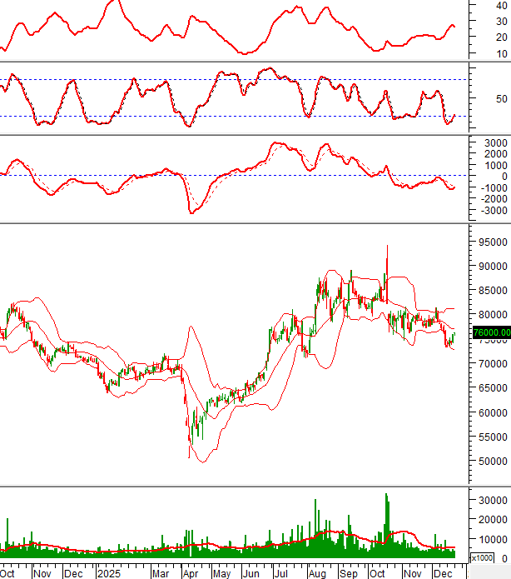Screen dimensions: 511x579
Task: Select the 50000 price axis label
Action: coord(491,462)
